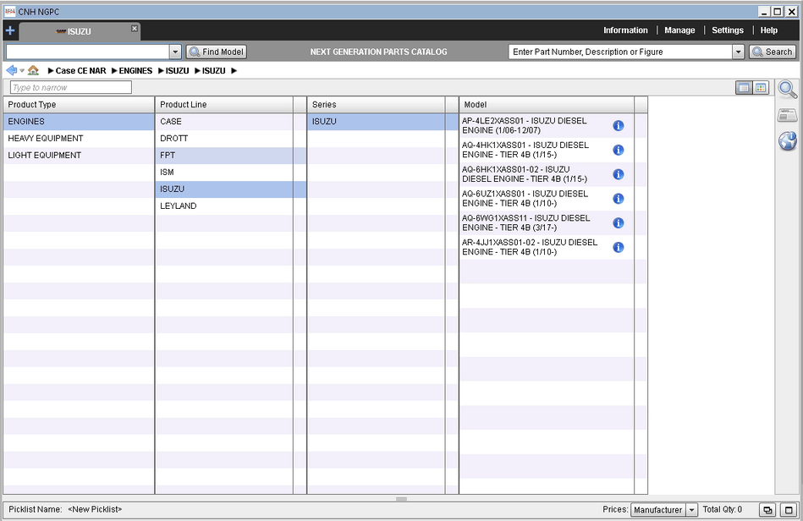Click the Find Model button
This screenshot has width=803, height=521.
217,52
